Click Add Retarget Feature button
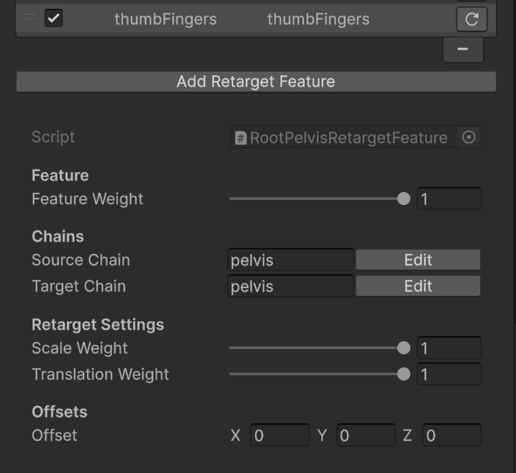The image size is (516, 473). tap(256, 81)
